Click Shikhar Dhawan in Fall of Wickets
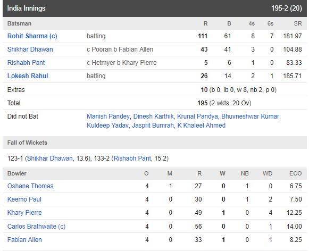Viewport: 309px width, 251px height. (x=49, y=158)
